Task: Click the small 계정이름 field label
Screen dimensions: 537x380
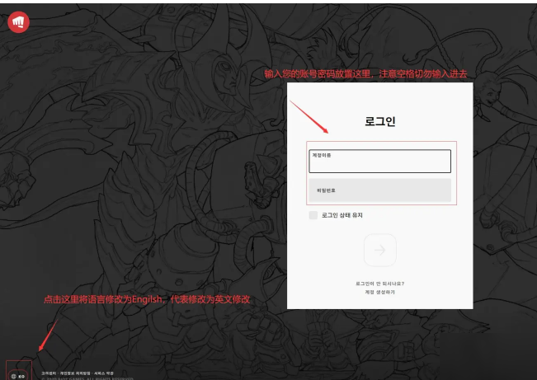Action: click(322, 155)
